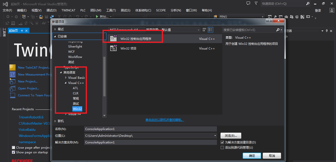Enable 添加到源代码管理 checkbox
The height and width of the screenshot is (162, 336).
(222, 148)
